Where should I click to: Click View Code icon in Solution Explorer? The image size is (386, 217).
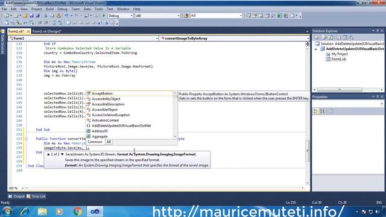[x=338, y=37]
